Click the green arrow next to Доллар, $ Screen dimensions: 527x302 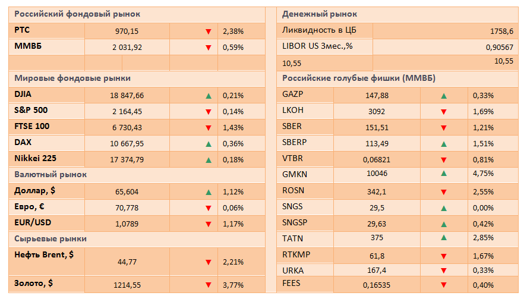coord(209,192)
